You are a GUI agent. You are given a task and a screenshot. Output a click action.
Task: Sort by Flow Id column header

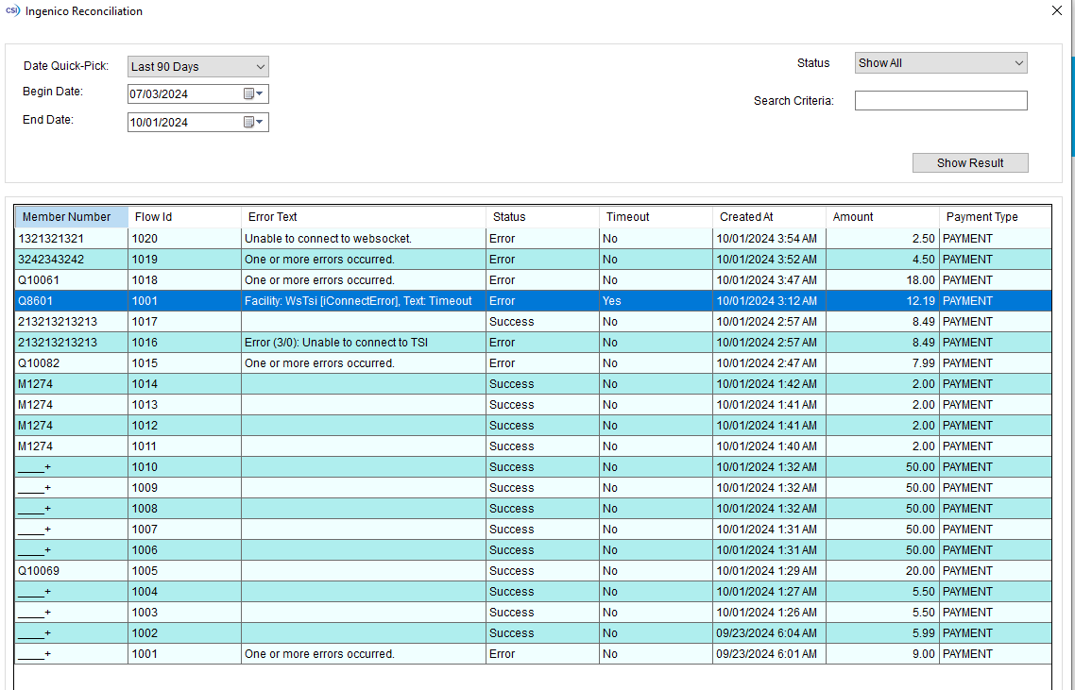click(184, 217)
